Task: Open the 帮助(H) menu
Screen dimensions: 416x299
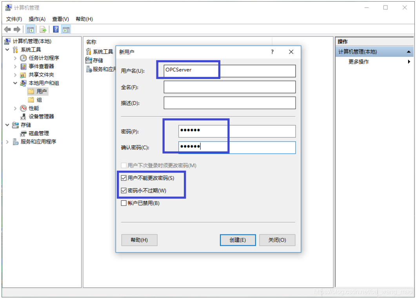Action: tap(84, 19)
